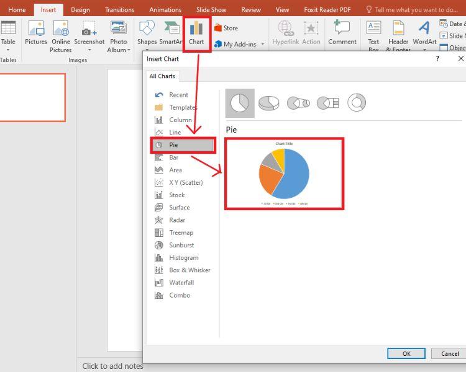Open Header & Footer settings
The height and width of the screenshot is (372, 466).
click(398, 36)
